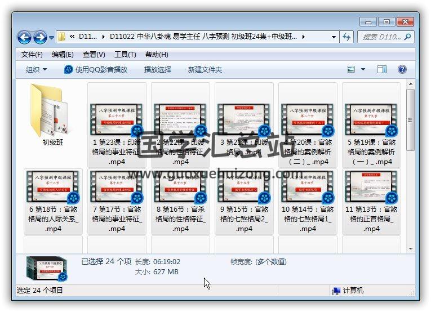Click 播放选择 in the toolbar

click(158, 69)
